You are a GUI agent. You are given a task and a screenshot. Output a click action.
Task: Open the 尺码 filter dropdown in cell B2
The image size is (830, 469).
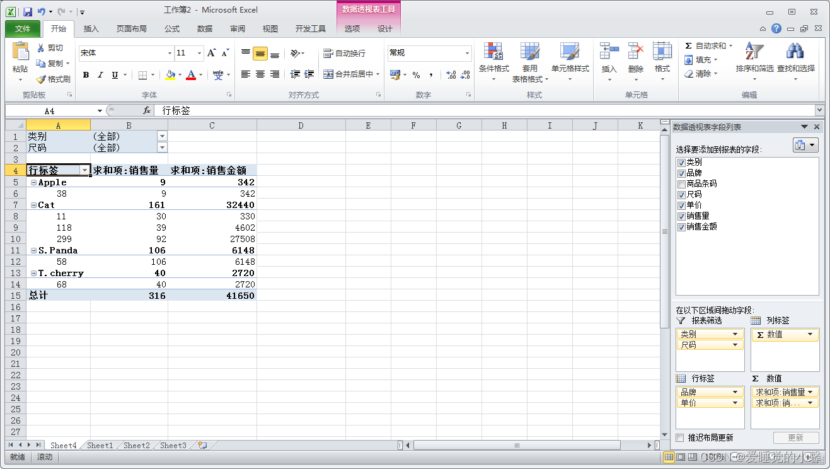tap(162, 148)
